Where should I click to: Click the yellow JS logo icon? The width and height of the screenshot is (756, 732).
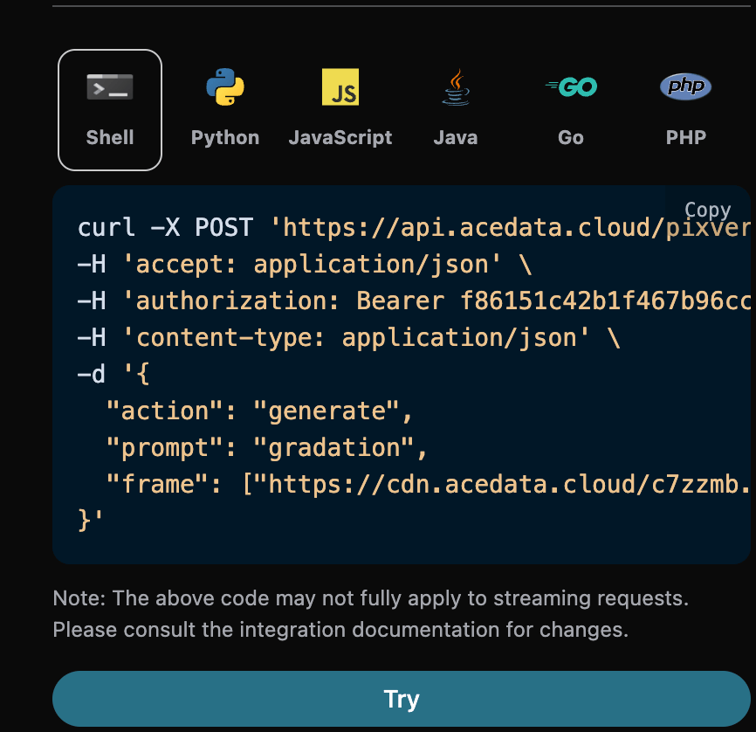click(x=340, y=87)
